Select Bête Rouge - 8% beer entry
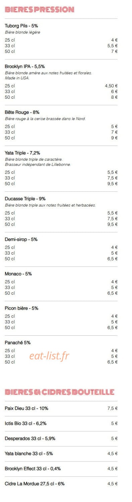The height and width of the screenshot is (502, 132). (x=22, y=112)
